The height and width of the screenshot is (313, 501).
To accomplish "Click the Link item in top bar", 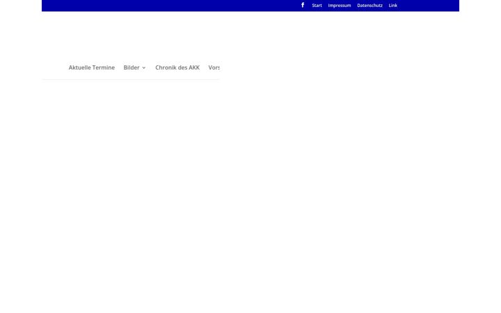I will [392, 6].
